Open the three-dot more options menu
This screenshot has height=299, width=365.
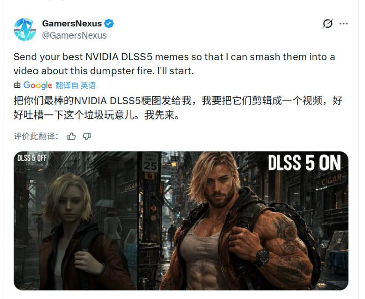(x=344, y=24)
